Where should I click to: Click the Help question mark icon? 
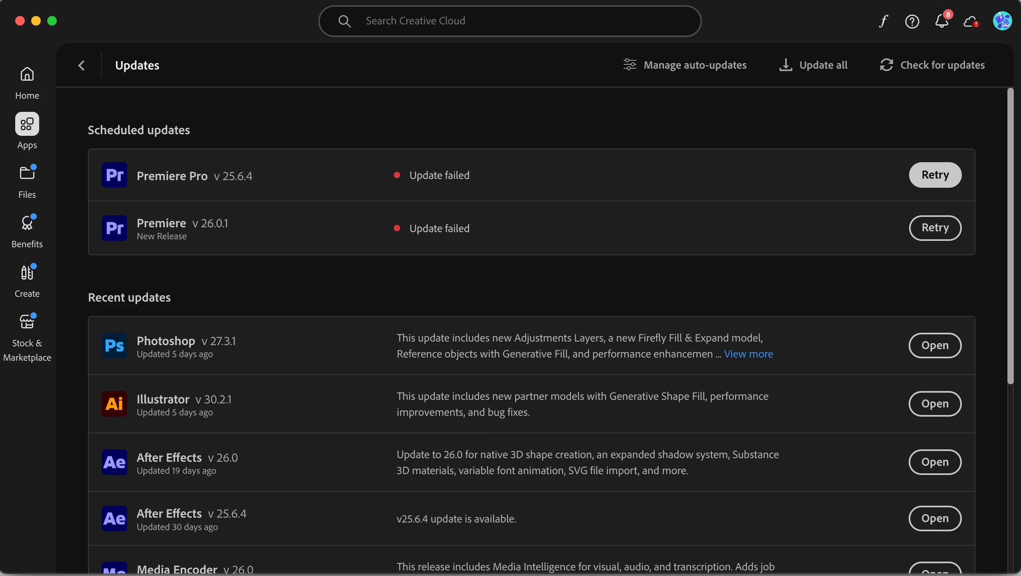(x=912, y=21)
